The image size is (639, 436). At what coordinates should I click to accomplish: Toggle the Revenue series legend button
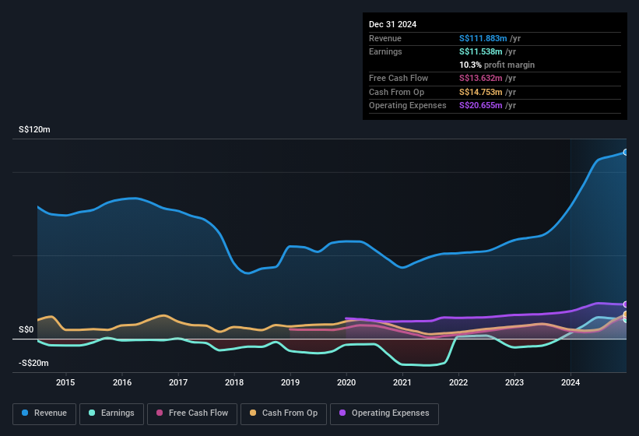pyautogui.click(x=44, y=413)
